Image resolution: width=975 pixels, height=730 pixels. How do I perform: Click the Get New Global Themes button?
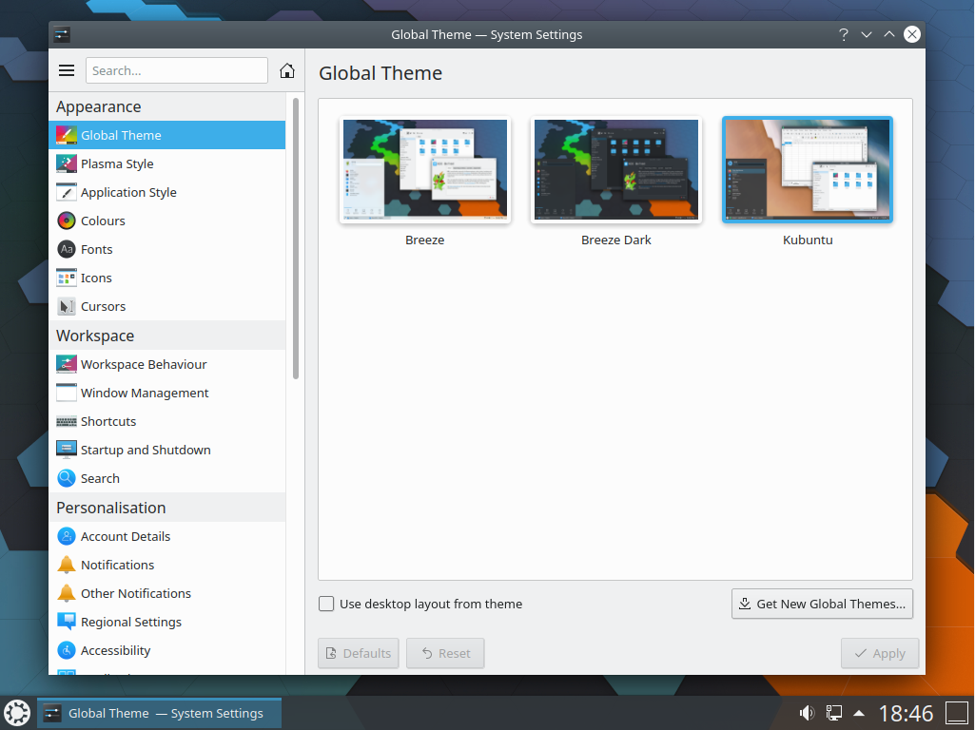822,604
